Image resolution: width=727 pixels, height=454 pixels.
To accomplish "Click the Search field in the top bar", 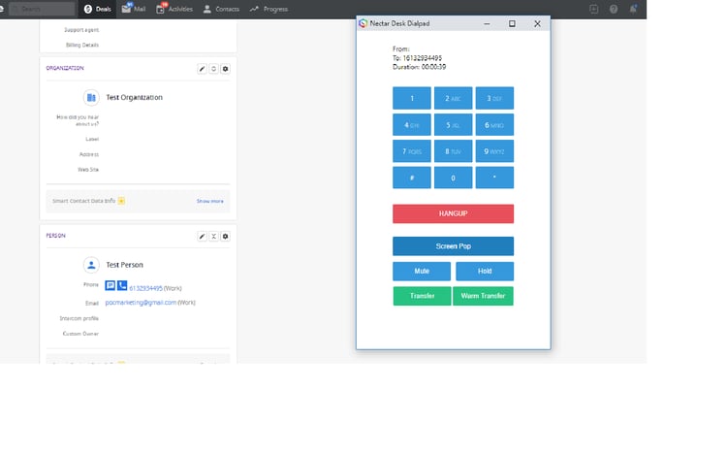I will [x=42, y=9].
